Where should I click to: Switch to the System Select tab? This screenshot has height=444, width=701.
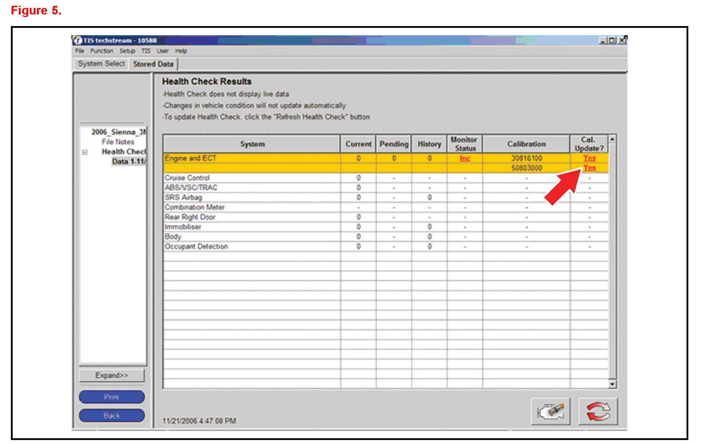click(x=101, y=64)
